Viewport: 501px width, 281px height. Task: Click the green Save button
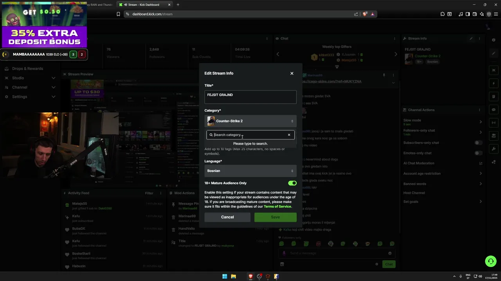pyautogui.click(x=276, y=217)
